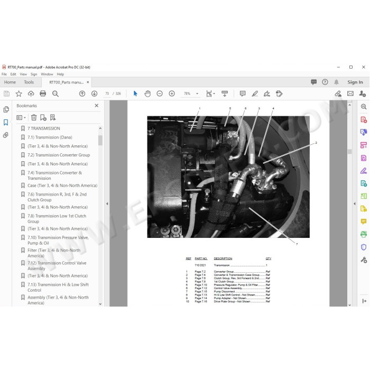Open the View menu
The image size is (370, 370).
coord(23,74)
